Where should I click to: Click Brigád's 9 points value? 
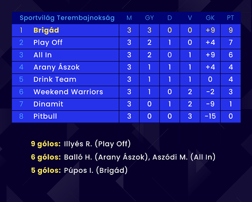tap(231, 30)
